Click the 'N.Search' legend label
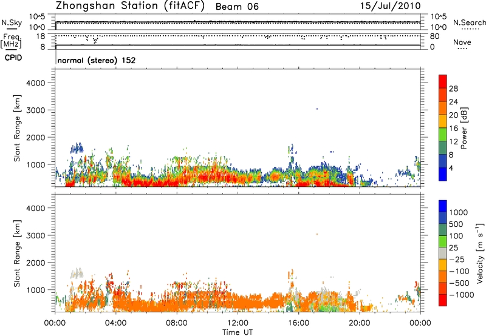486x336 pixels. [x=469, y=22]
